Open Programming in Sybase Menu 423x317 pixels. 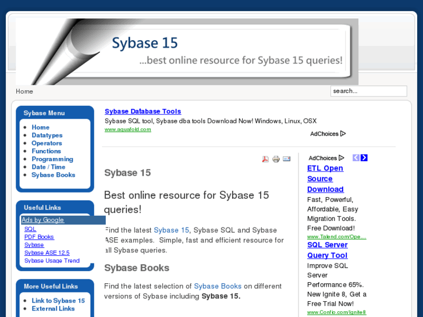[x=52, y=159]
